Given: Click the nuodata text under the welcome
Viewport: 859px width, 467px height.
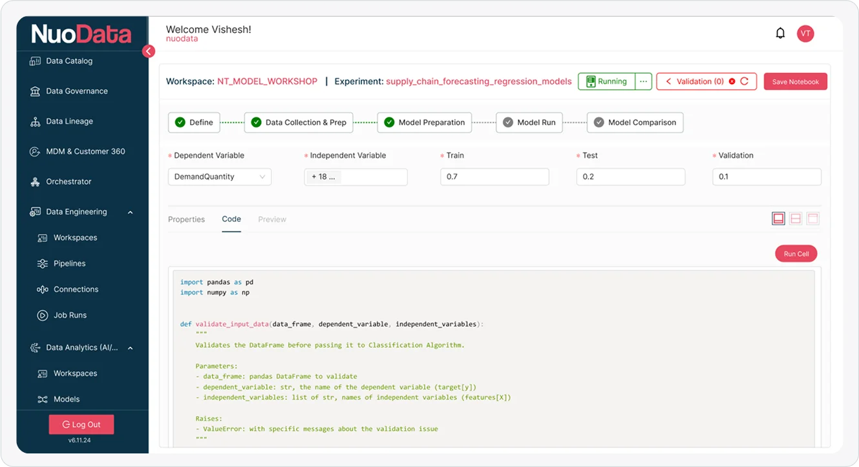Looking at the screenshot, I should coord(182,39).
